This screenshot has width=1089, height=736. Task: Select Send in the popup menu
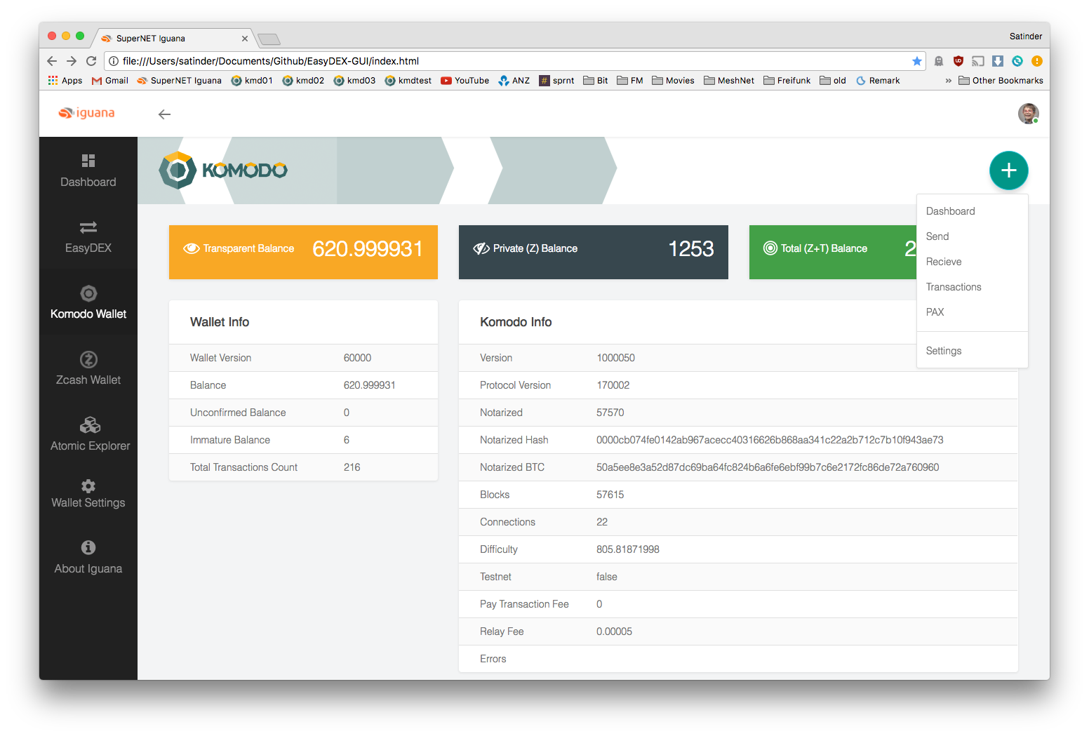(x=973, y=236)
